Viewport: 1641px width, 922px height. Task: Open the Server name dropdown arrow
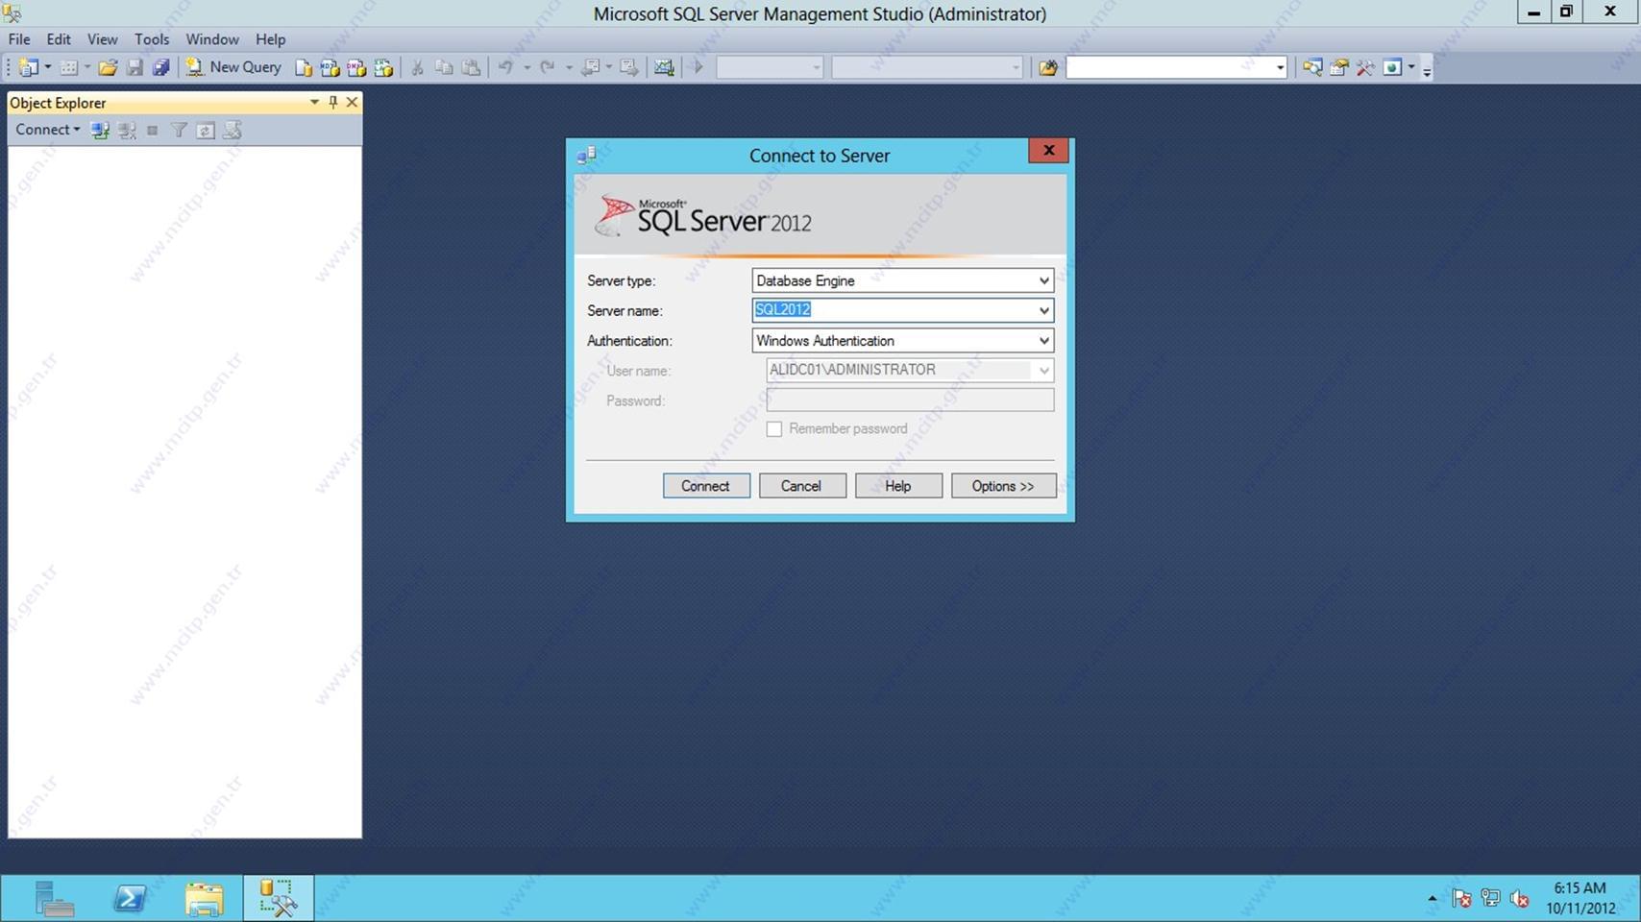coord(1043,310)
